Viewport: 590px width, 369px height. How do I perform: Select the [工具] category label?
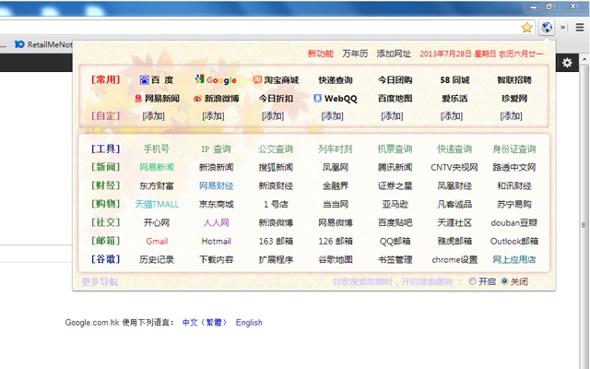pos(105,149)
